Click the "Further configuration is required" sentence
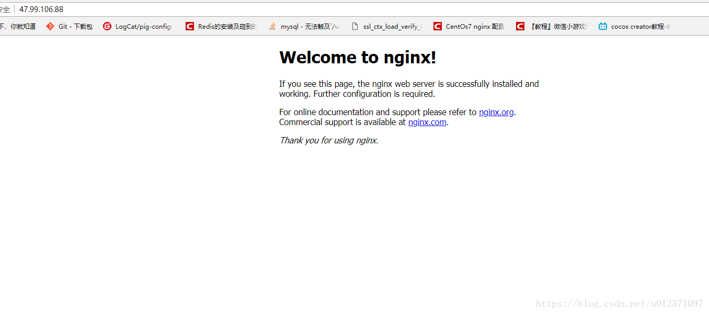709x314 pixels. pyautogui.click(x=374, y=94)
